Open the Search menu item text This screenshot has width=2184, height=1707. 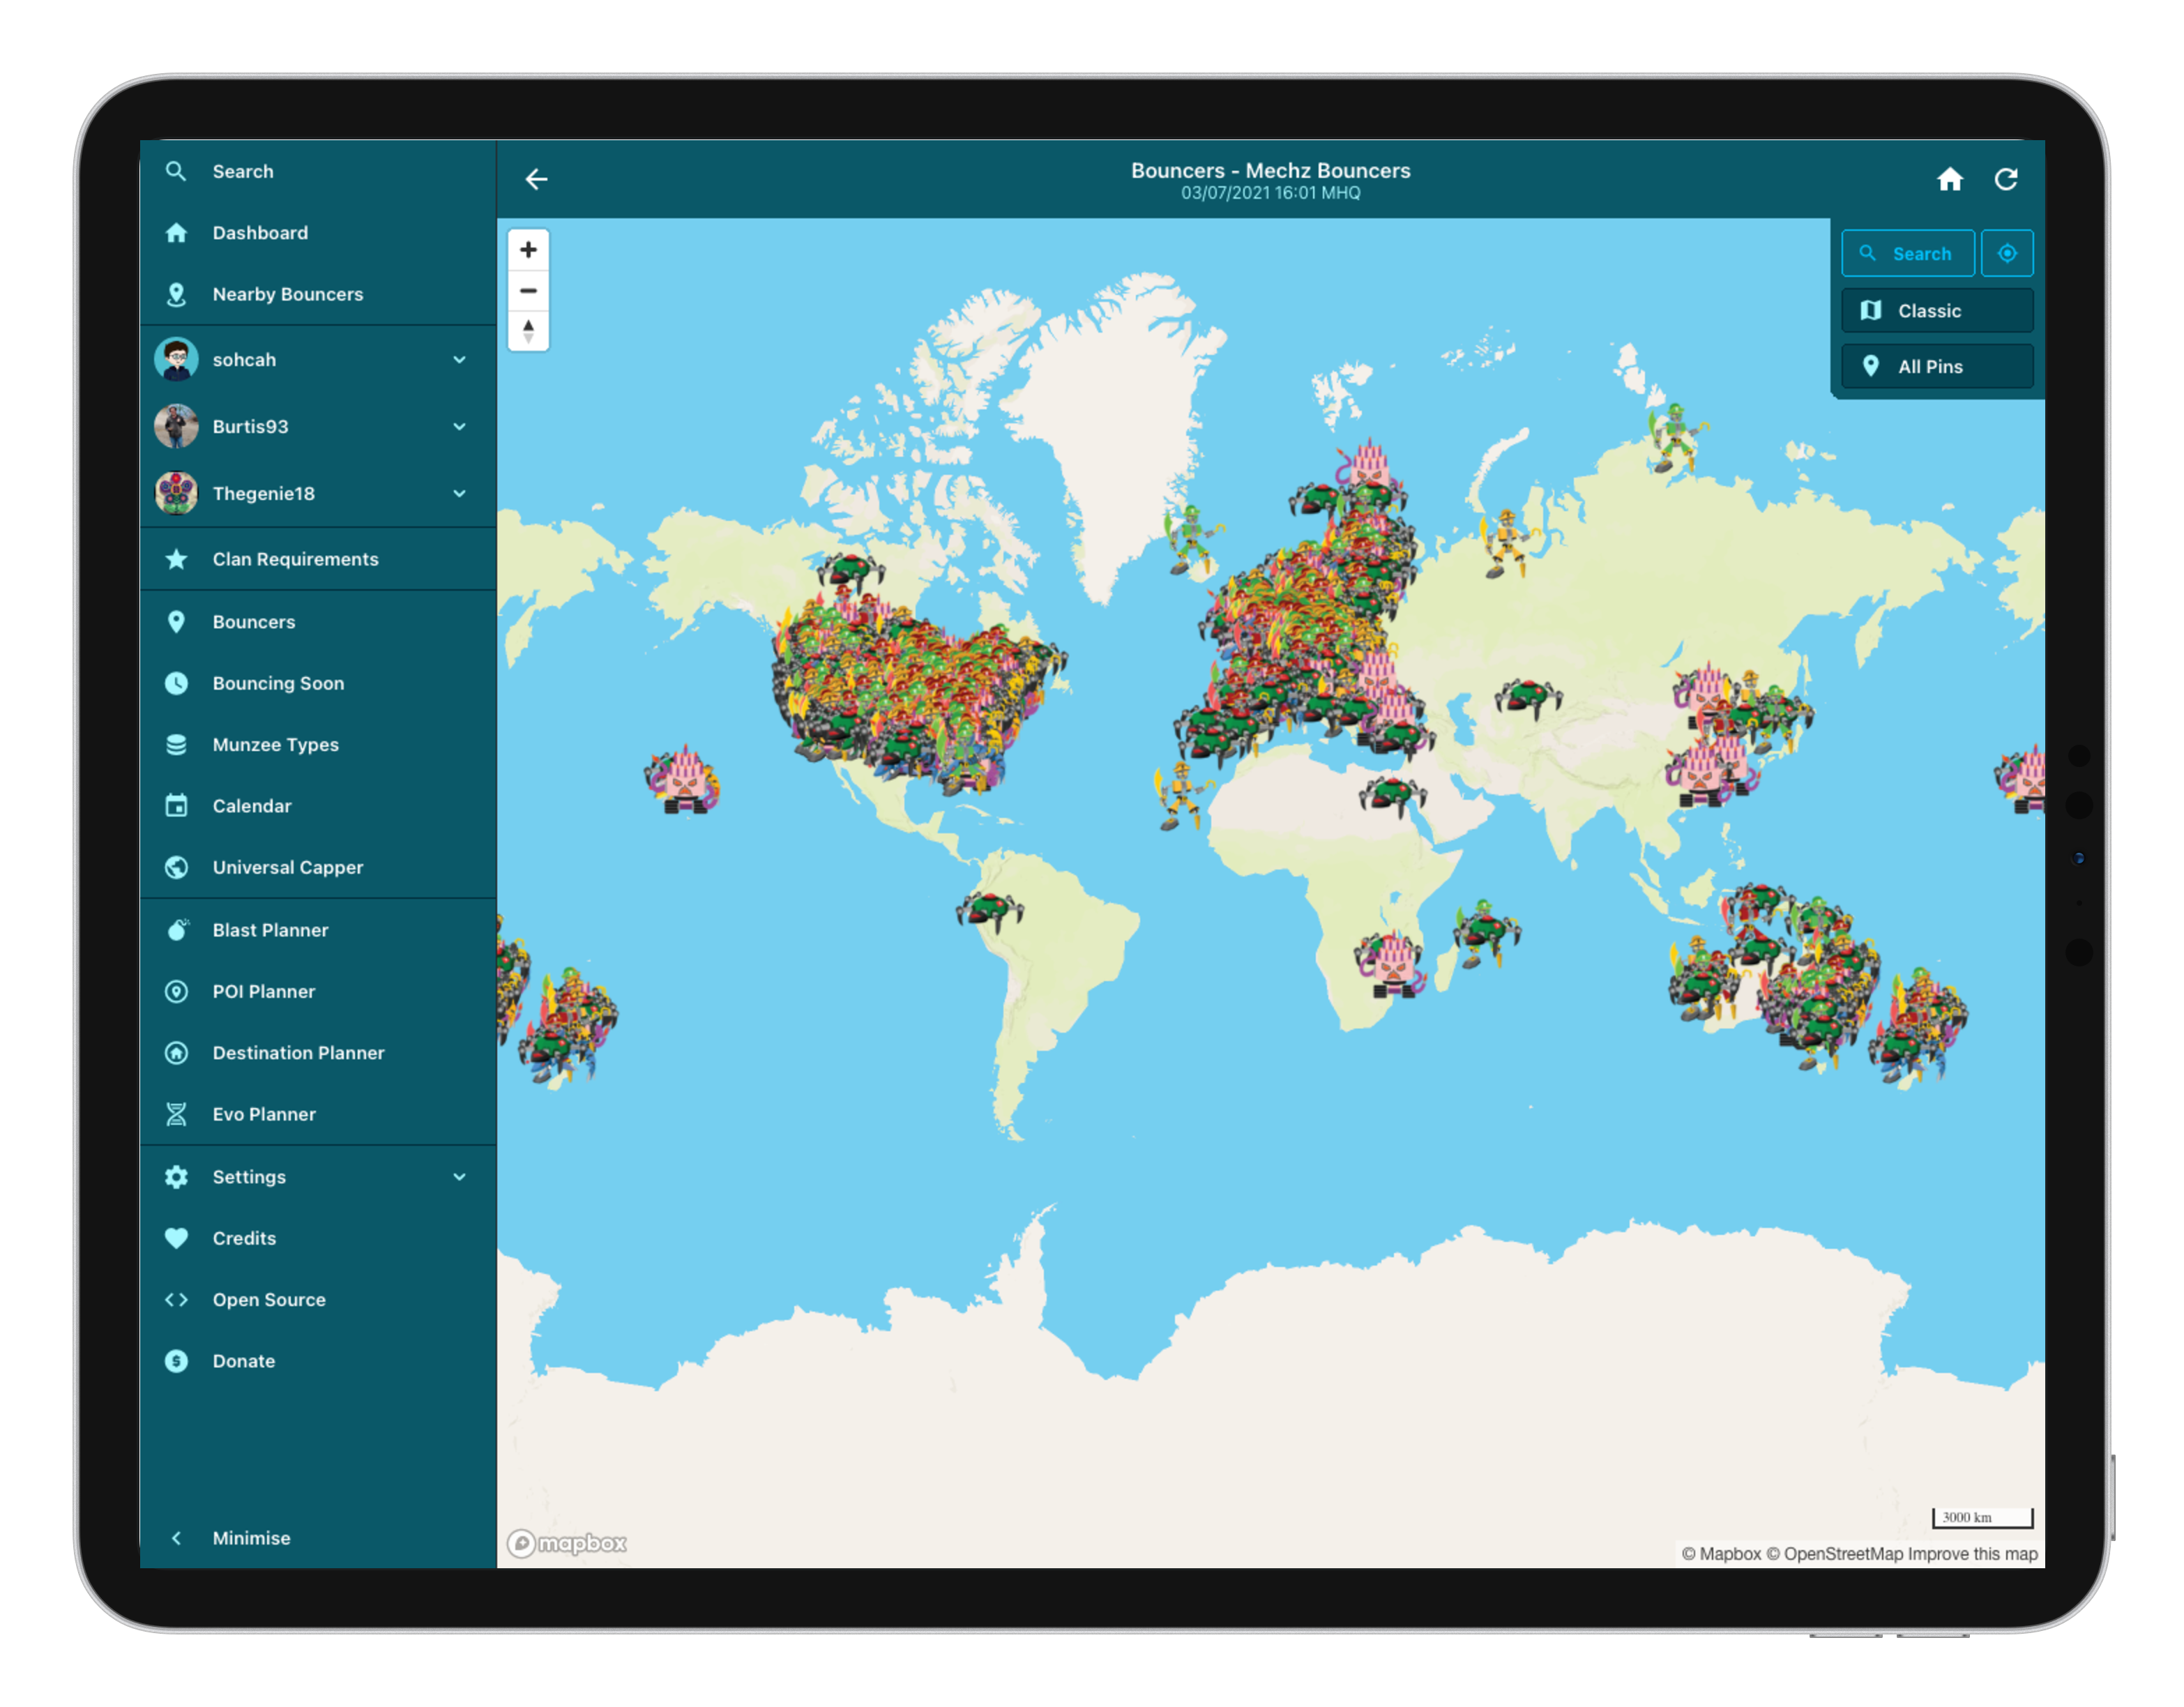coord(243,171)
